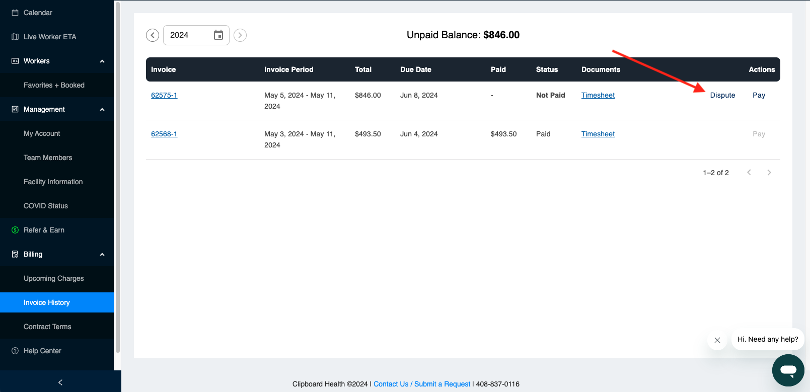Dismiss the 'Need any help?' popup

tap(717, 340)
